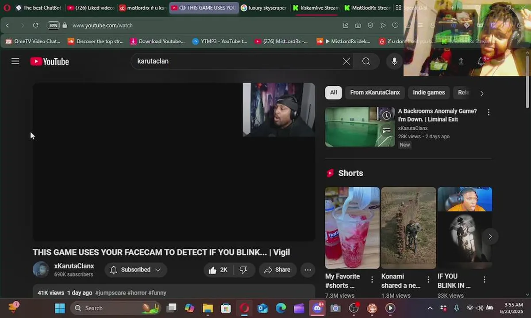Toggle the Subscribed button for xKarutaClanx
Screen dimensions: 531x318
click(135, 270)
